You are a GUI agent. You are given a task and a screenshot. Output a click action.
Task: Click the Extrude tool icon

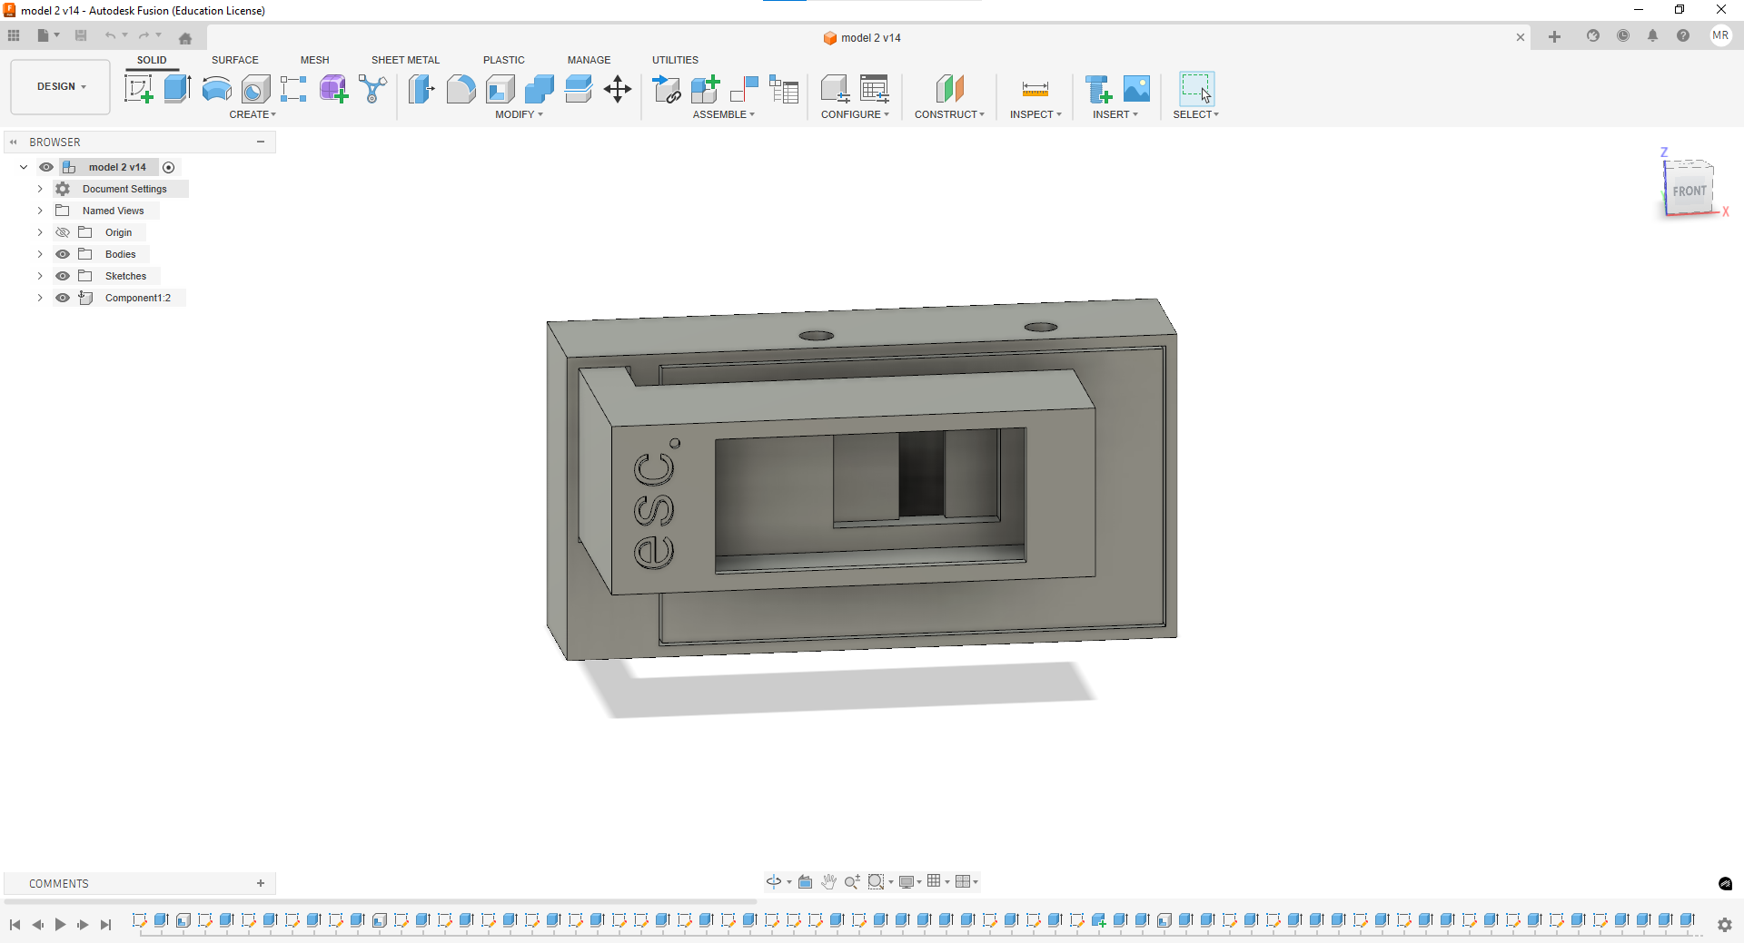(x=177, y=89)
